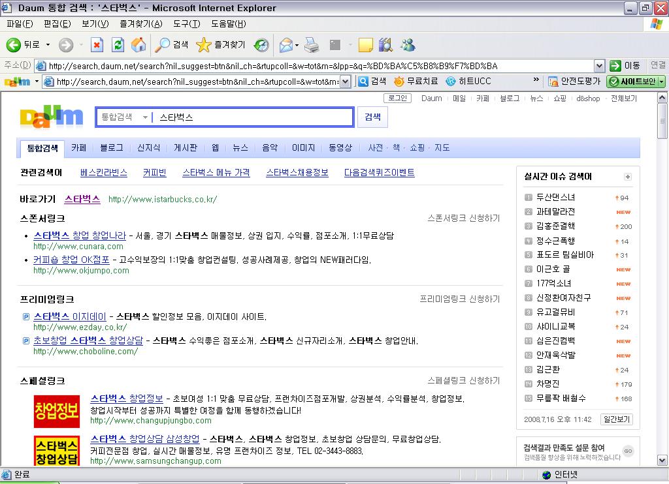
Task: Open the Daum toolbar logo dropdown arrow
Action: point(37,82)
